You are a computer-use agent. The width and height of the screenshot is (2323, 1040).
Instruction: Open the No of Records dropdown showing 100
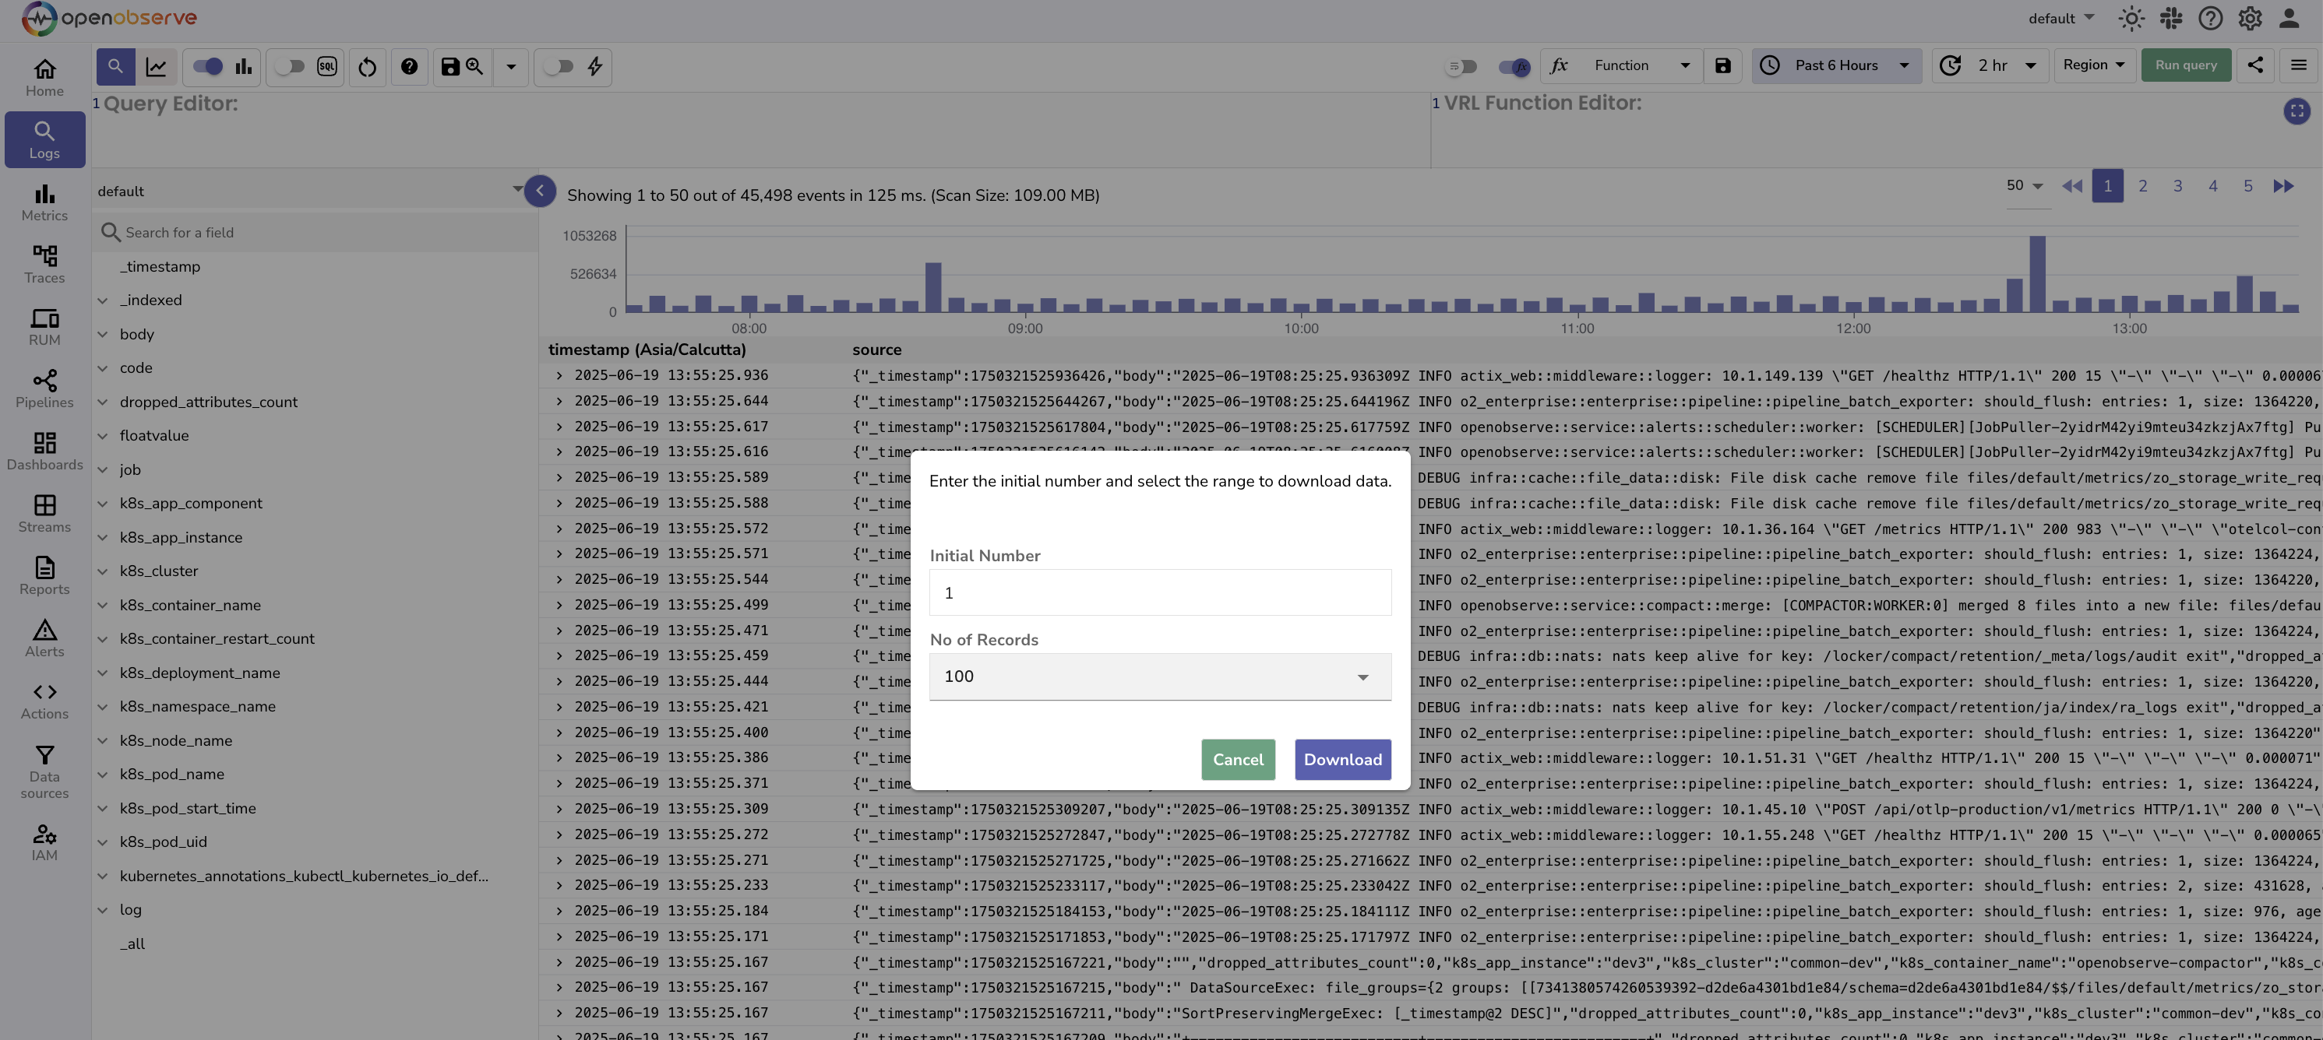[x=1160, y=676]
